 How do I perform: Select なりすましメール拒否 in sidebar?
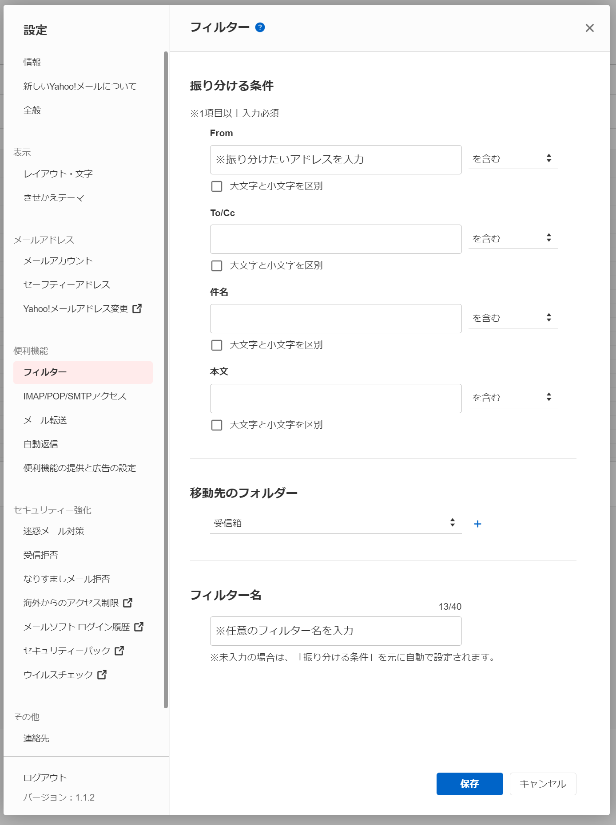click(67, 579)
